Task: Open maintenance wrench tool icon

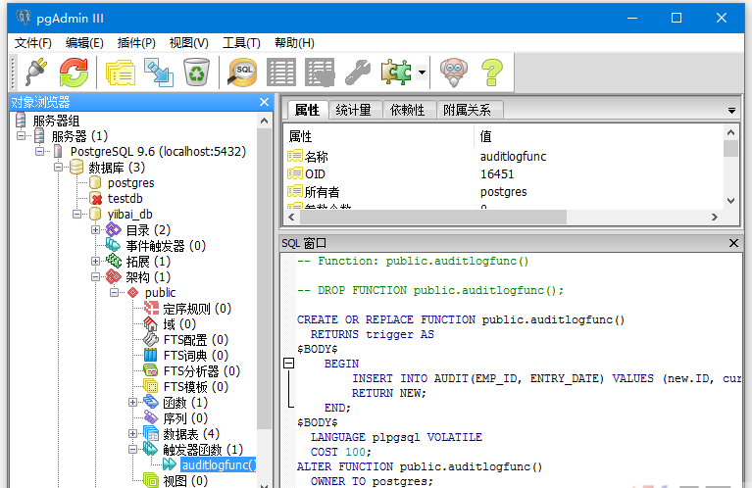Action: click(x=358, y=73)
